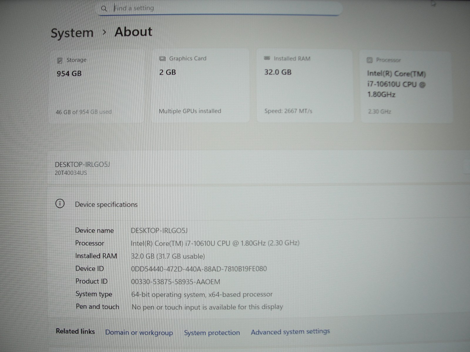This screenshot has height=352, width=470.
Task: Click the Processor card icon
Action: pyautogui.click(x=370, y=60)
